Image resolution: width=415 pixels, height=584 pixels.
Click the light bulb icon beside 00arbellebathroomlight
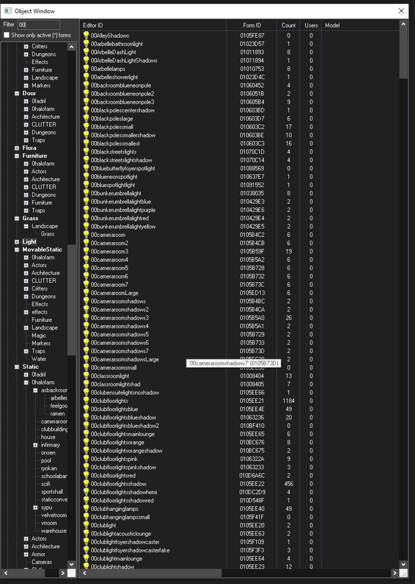click(x=86, y=44)
